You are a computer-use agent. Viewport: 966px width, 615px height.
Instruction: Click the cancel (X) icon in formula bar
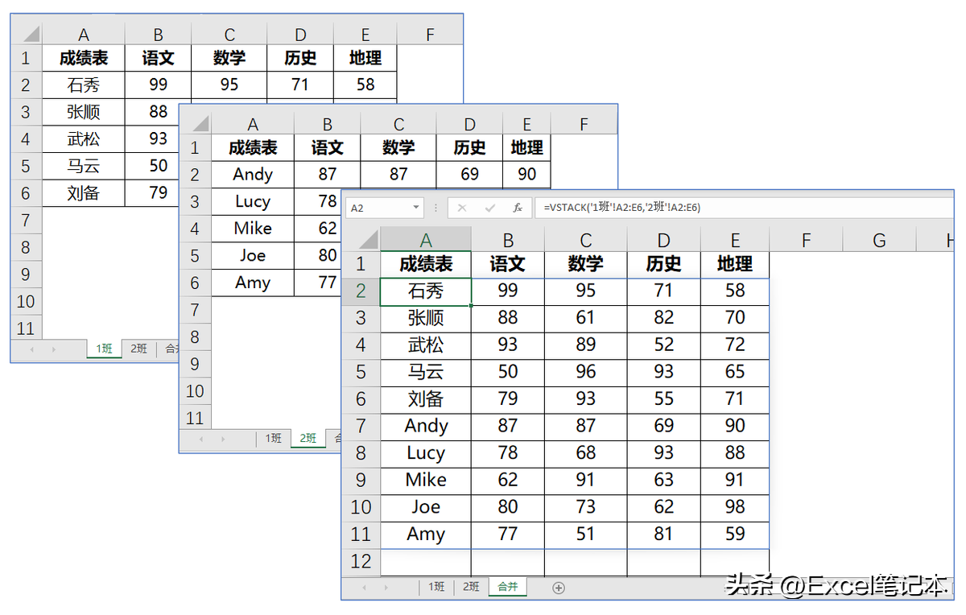point(462,208)
